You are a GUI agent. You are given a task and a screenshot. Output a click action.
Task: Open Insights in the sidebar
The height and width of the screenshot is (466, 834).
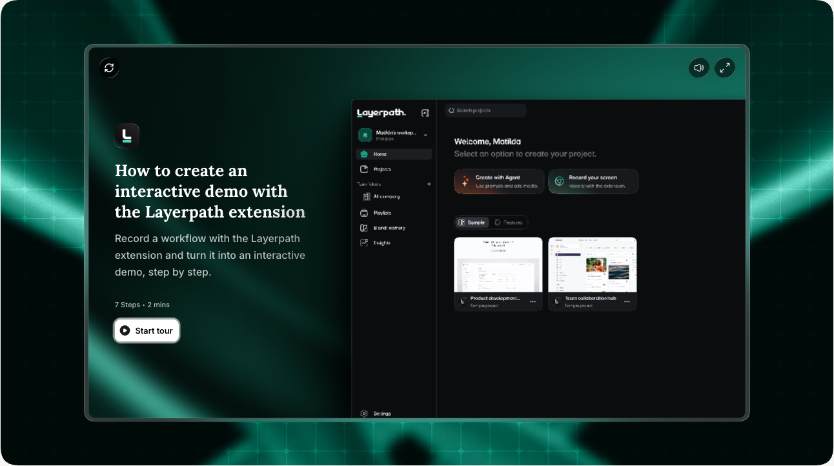point(394,243)
